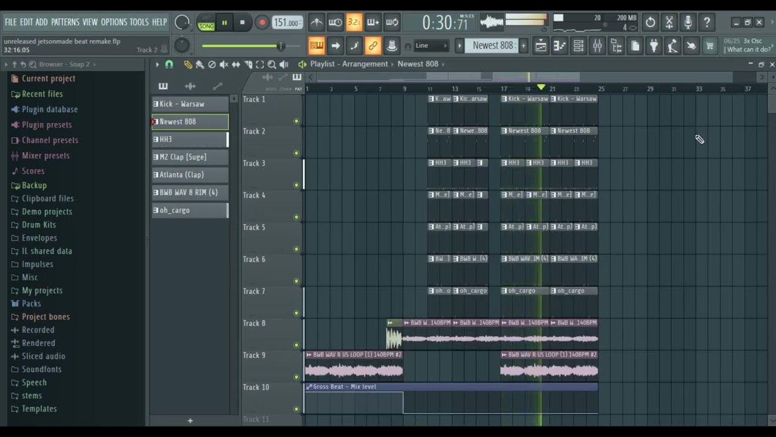This screenshot has height=437, width=776.
Task: Click the pattern menu arrow
Action: (x=460, y=46)
